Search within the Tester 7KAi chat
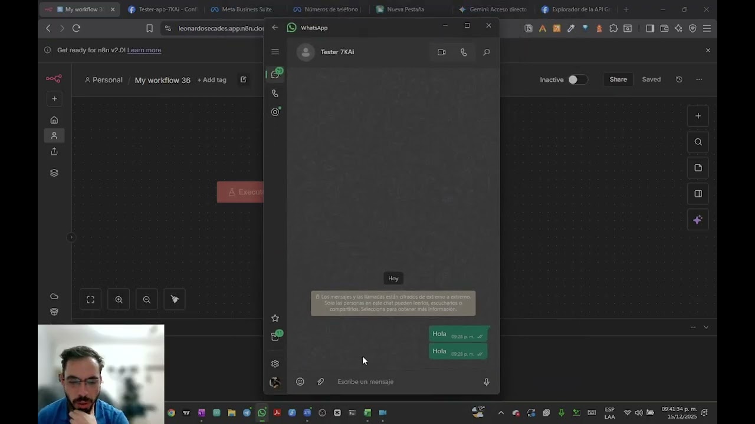The width and height of the screenshot is (755, 424). [487, 52]
